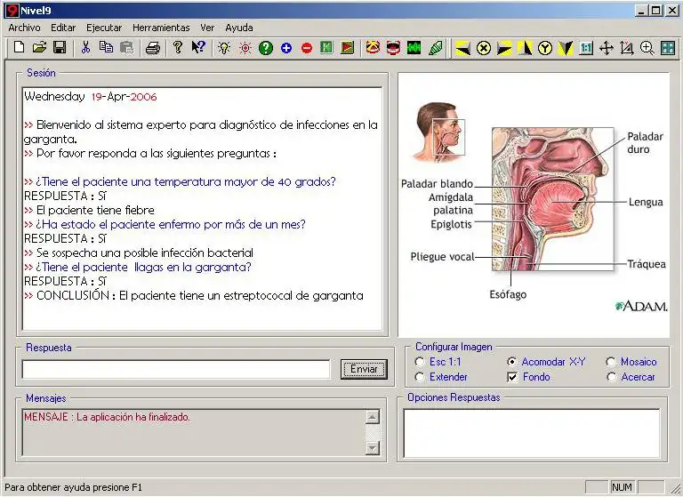
Task: Click the Mensajes scroll down arrow
Action: coord(373,448)
